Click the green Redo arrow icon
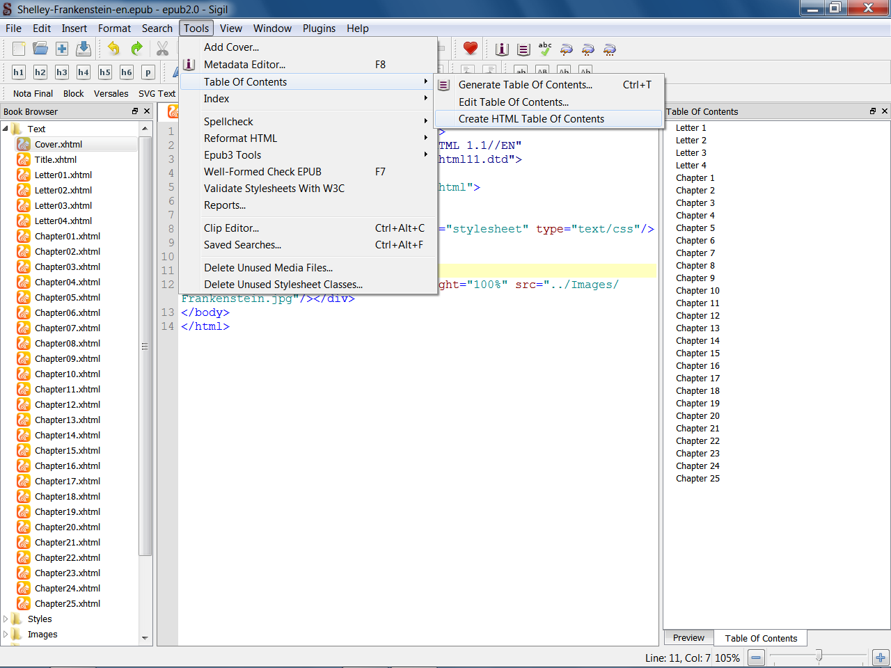This screenshot has width=891, height=668. click(136, 49)
